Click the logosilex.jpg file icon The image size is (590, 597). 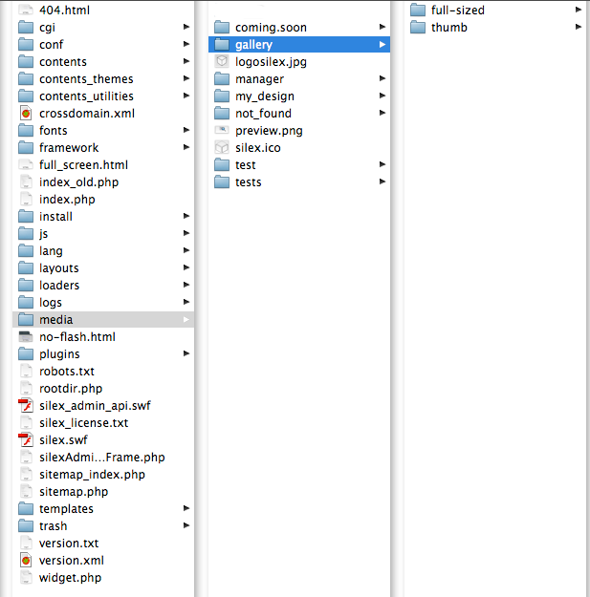point(222,61)
